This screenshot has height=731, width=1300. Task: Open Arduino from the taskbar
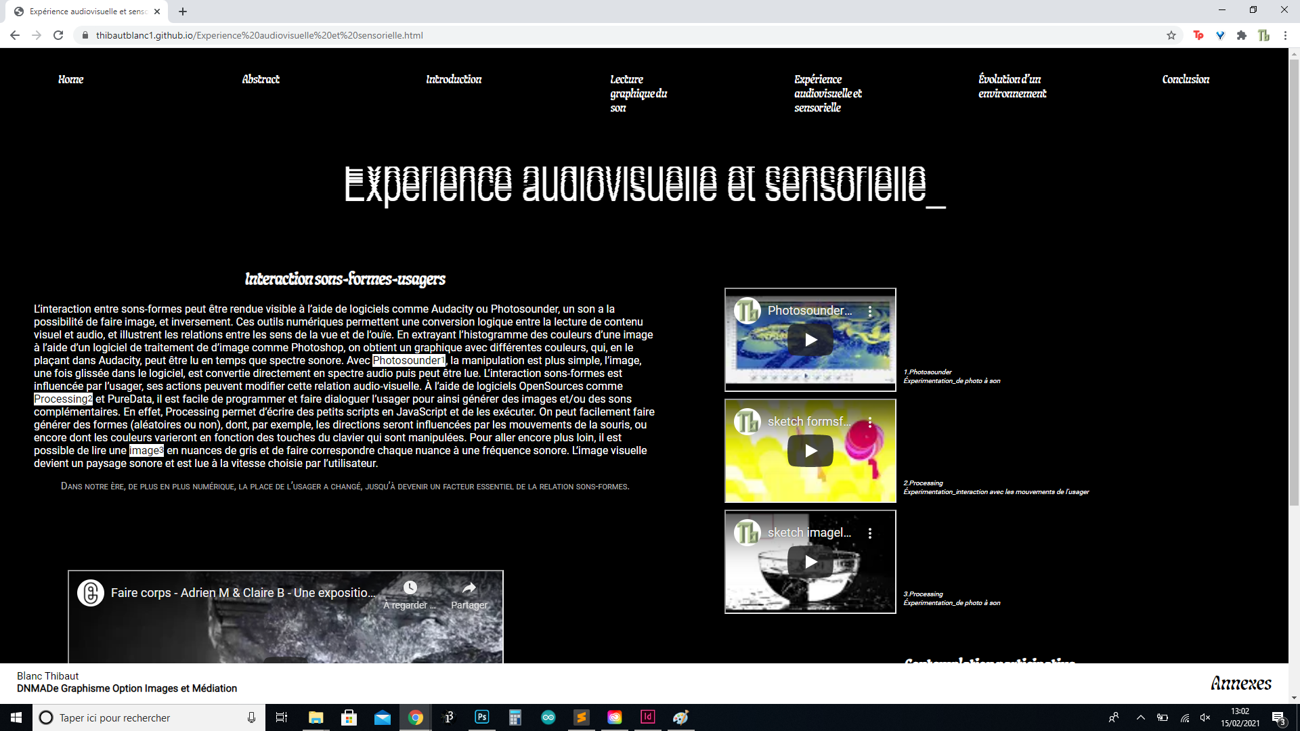(x=548, y=717)
